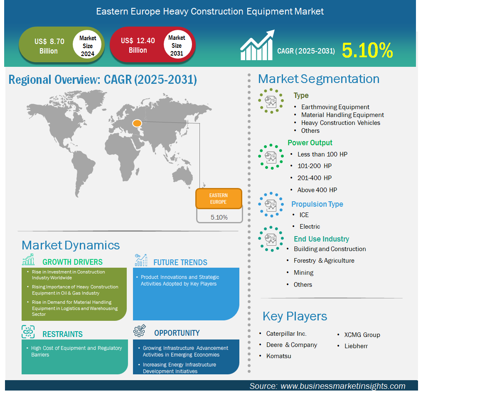Click the RESTRAINTS heading

pyautogui.click(x=62, y=334)
